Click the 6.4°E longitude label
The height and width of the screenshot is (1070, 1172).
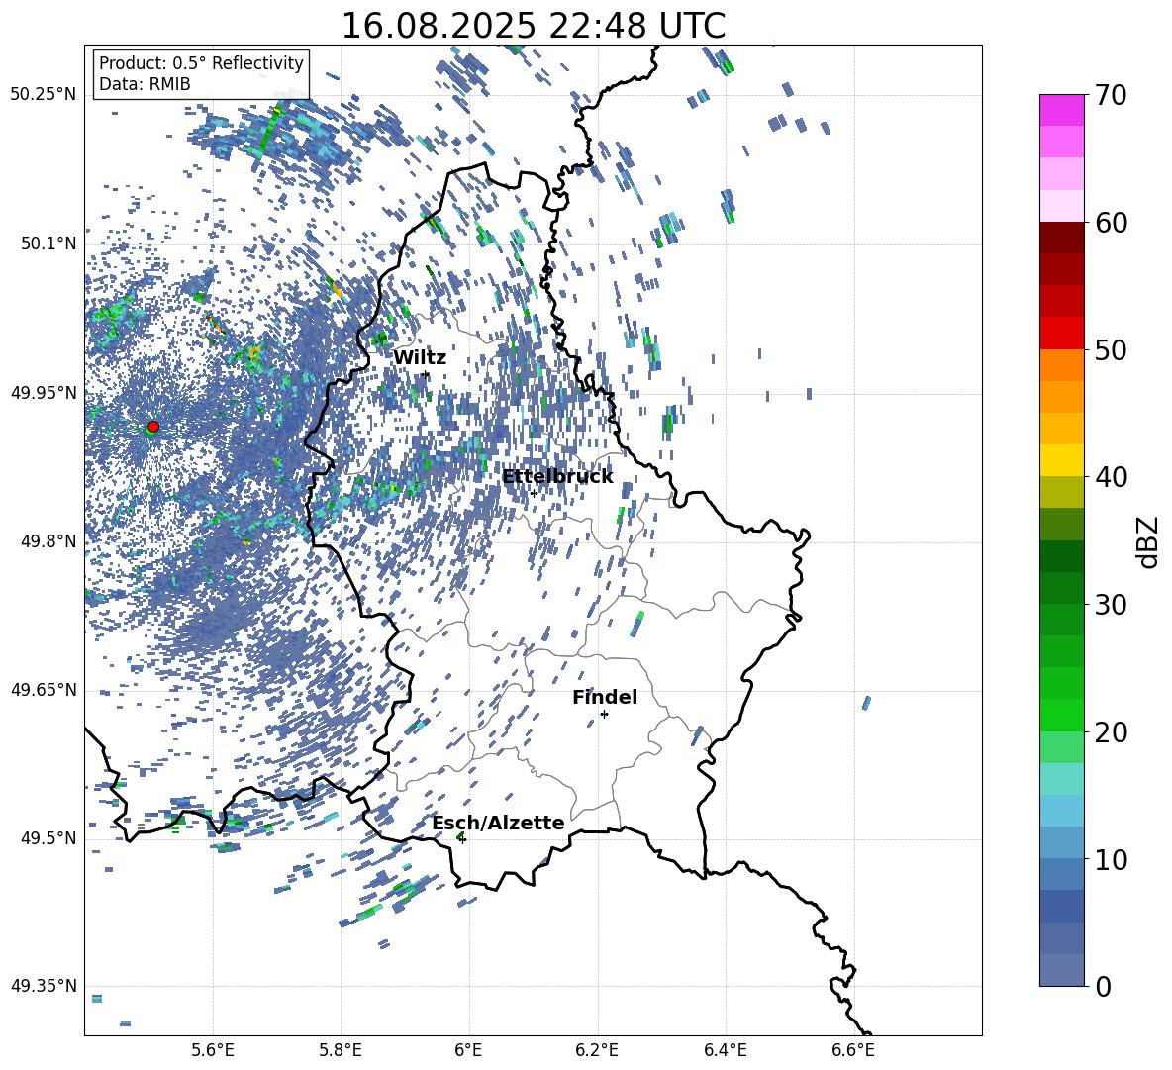pos(725,1050)
